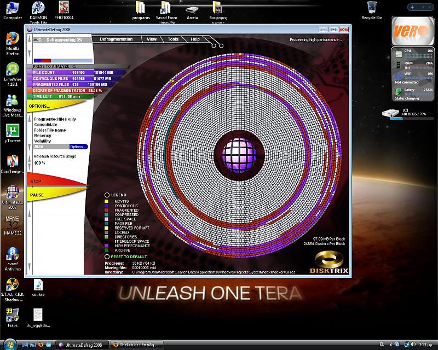This screenshot has height=350, width=438.
Task: Click the volume icon in system tray
Action: coord(413,345)
